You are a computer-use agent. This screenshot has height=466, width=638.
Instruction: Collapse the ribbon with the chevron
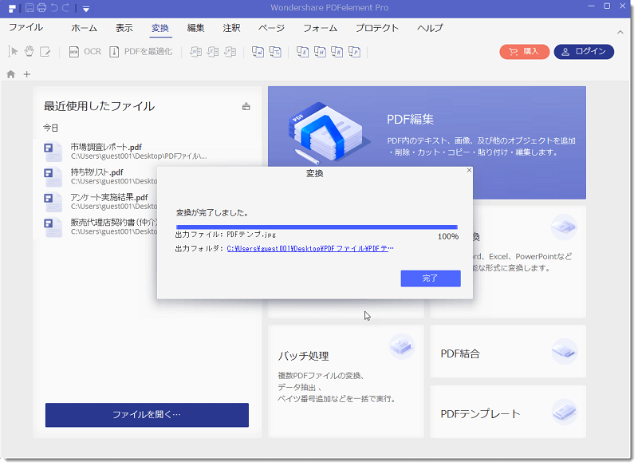tap(620, 32)
